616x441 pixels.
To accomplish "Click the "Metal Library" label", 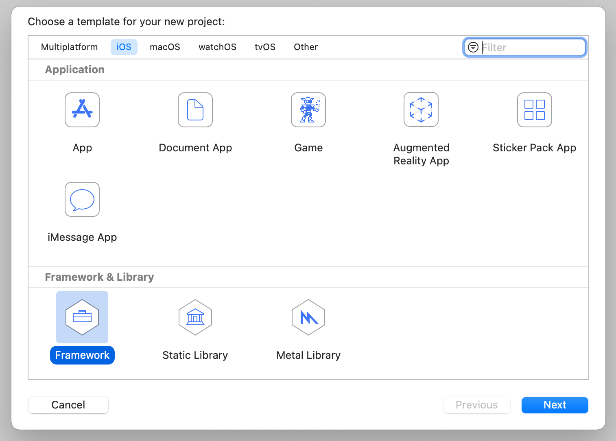I will (x=308, y=355).
